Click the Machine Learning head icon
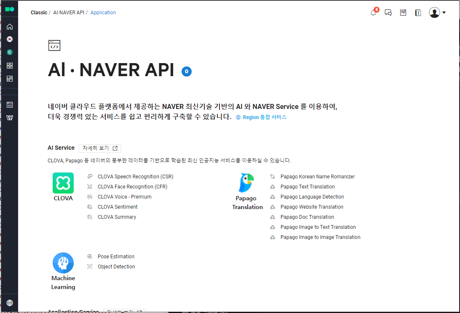Image resolution: width=460 pixels, height=313 pixels. [x=63, y=263]
